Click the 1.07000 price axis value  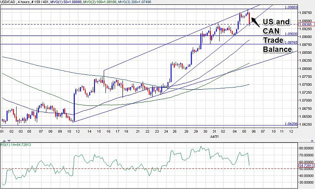pos(305,100)
